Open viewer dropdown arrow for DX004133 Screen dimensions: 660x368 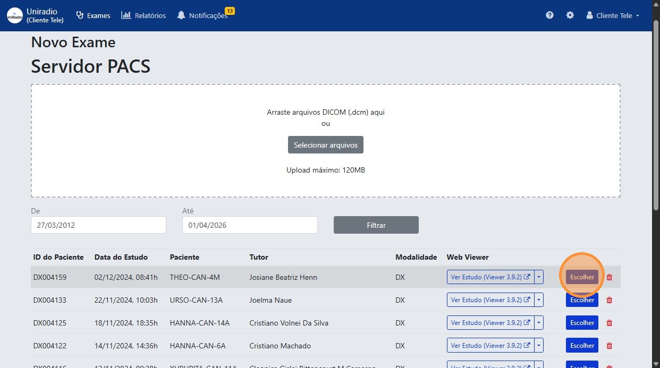tap(539, 300)
